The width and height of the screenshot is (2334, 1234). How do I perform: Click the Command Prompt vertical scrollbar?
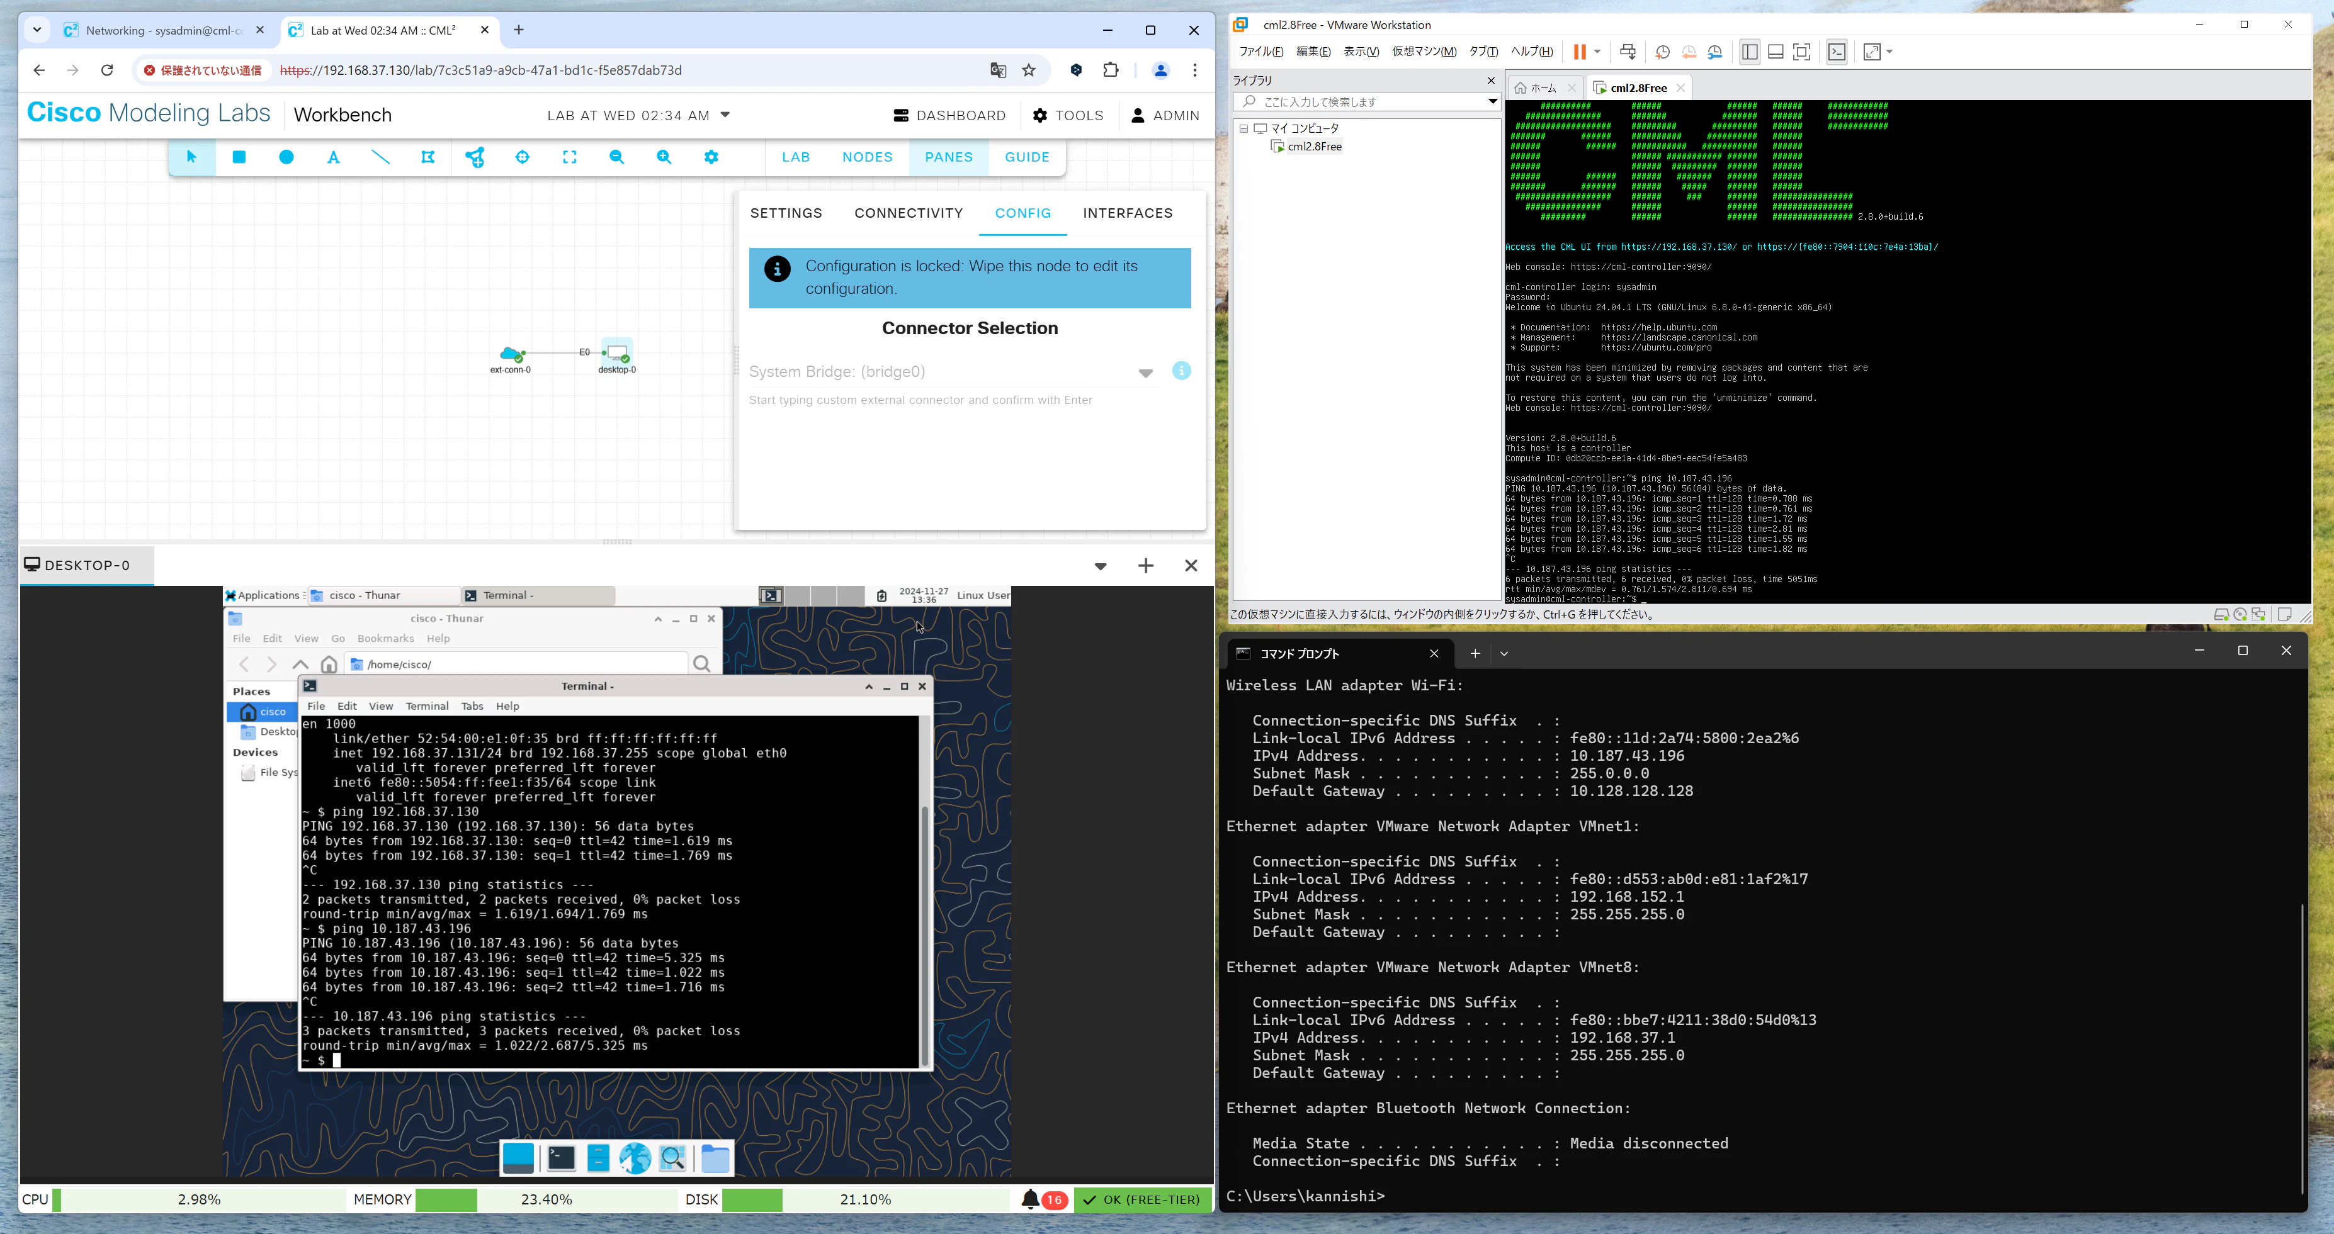[x=2301, y=1048]
